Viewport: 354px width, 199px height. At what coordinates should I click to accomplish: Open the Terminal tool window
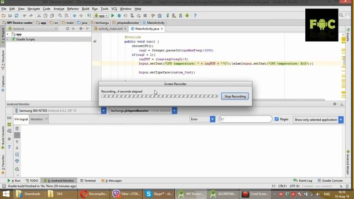(88, 181)
